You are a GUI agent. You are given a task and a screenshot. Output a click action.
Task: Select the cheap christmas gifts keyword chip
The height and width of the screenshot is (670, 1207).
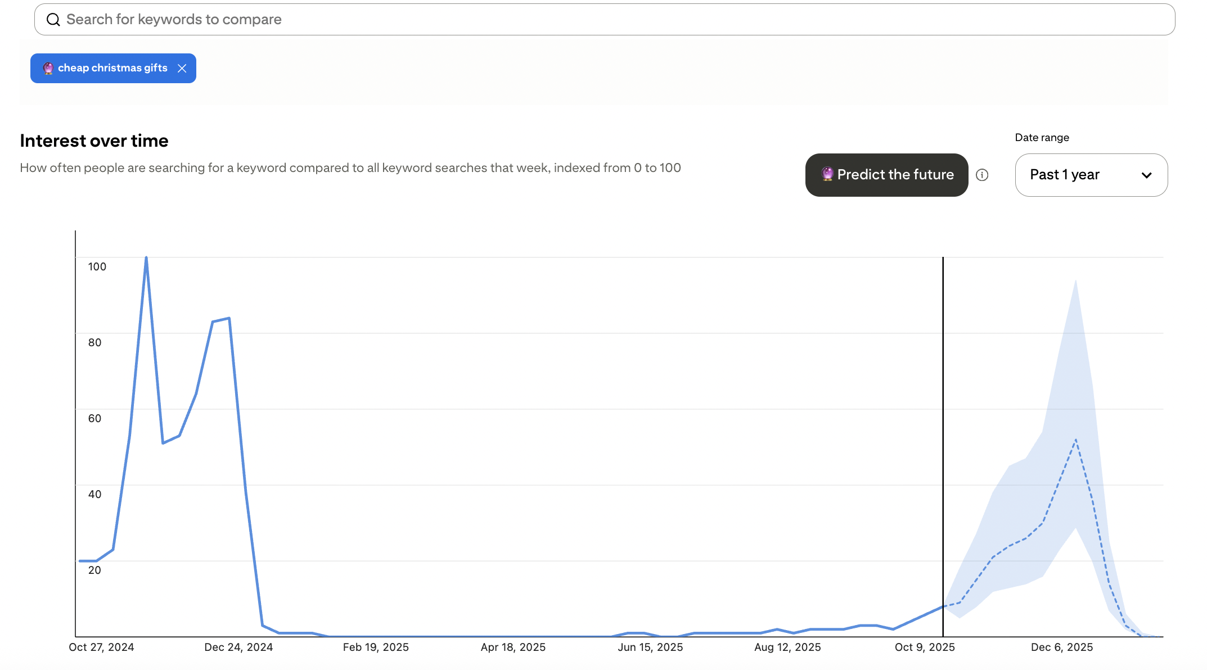pos(112,69)
